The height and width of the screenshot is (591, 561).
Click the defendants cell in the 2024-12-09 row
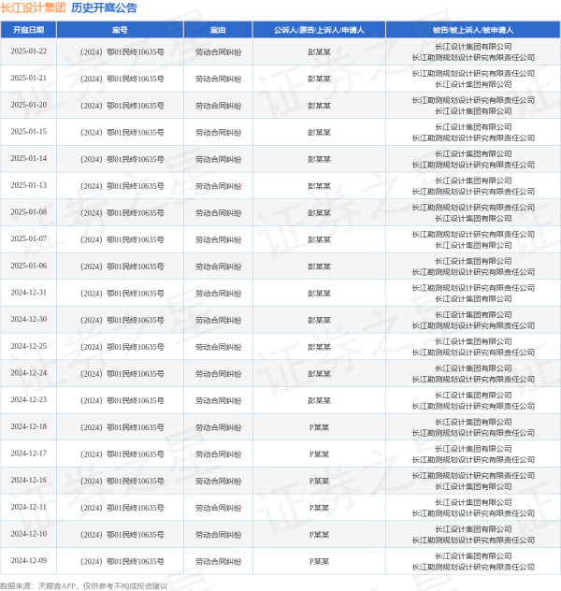pos(473,561)
